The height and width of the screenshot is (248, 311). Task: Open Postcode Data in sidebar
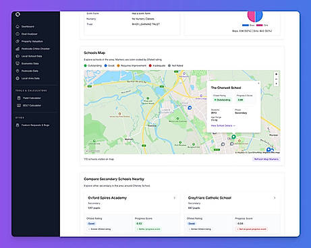coord(30,71)
